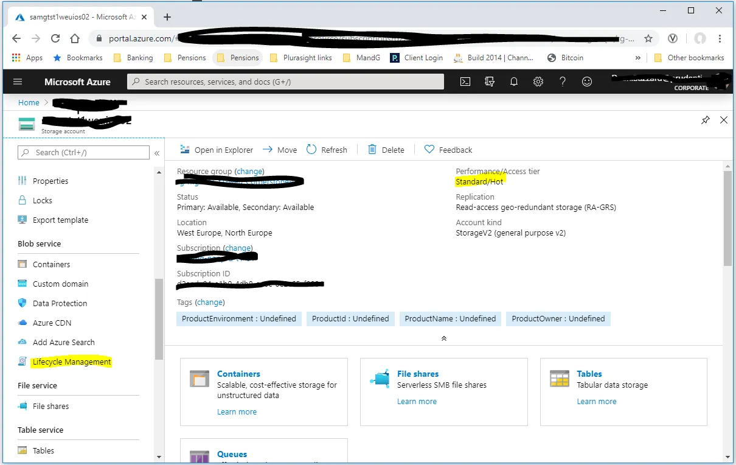
Task: Click the Standard/Hot access tier value
Action: coord(479,181)
